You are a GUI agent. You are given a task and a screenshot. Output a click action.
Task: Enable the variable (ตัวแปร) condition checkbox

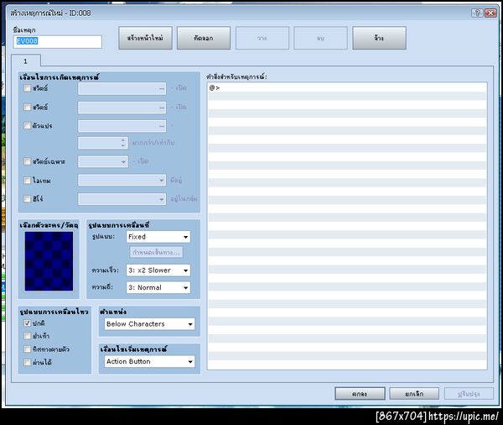pyautogui.click(x=28, y=125)
